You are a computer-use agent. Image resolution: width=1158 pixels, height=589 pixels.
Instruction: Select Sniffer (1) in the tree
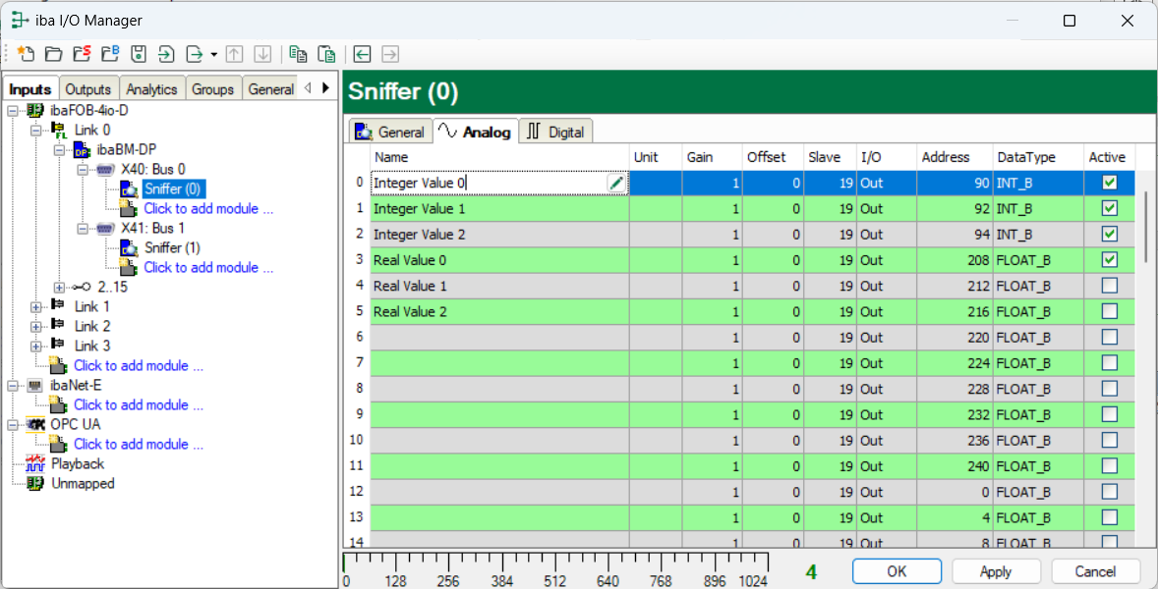point(172,247)
